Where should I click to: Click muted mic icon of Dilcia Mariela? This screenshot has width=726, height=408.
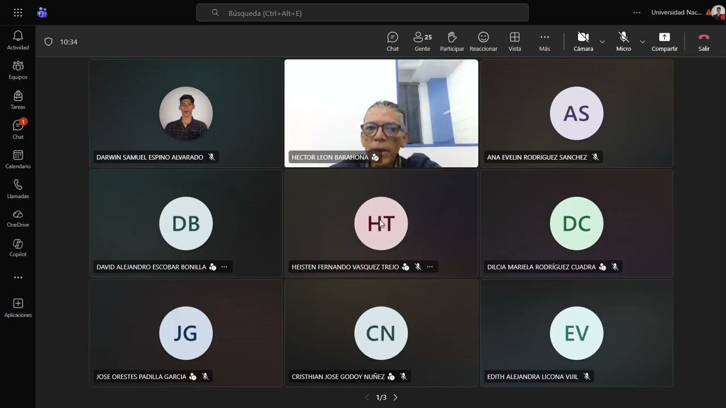pos(615,267)
